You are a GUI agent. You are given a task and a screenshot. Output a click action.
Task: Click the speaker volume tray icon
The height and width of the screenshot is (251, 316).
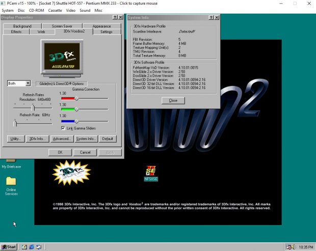point(293,247)
